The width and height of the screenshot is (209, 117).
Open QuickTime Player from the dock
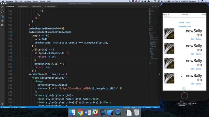(x=118, y=112)
